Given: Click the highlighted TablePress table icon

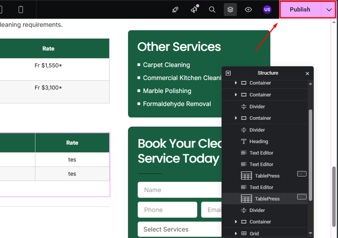Looking at the screenshot, I should pyautogui.click(x=246, y=199).
